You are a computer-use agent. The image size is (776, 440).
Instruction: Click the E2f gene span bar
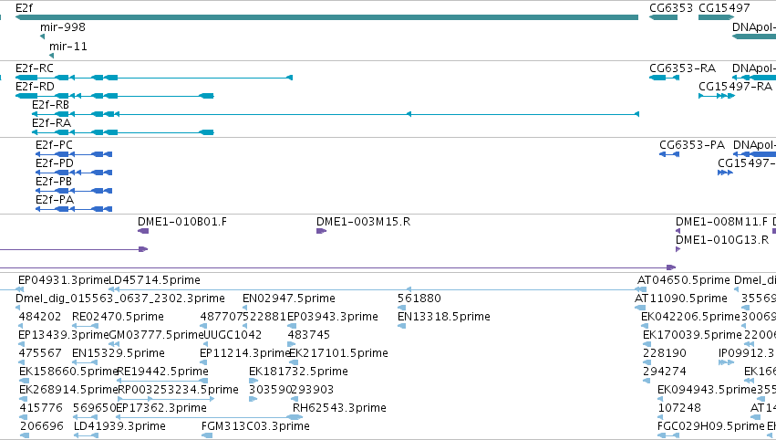click(326, 17)
